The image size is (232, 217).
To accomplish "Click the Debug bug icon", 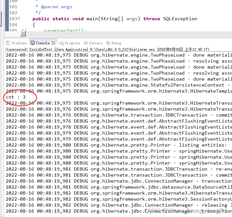I will pyautogui.click(x=108, y=43).
